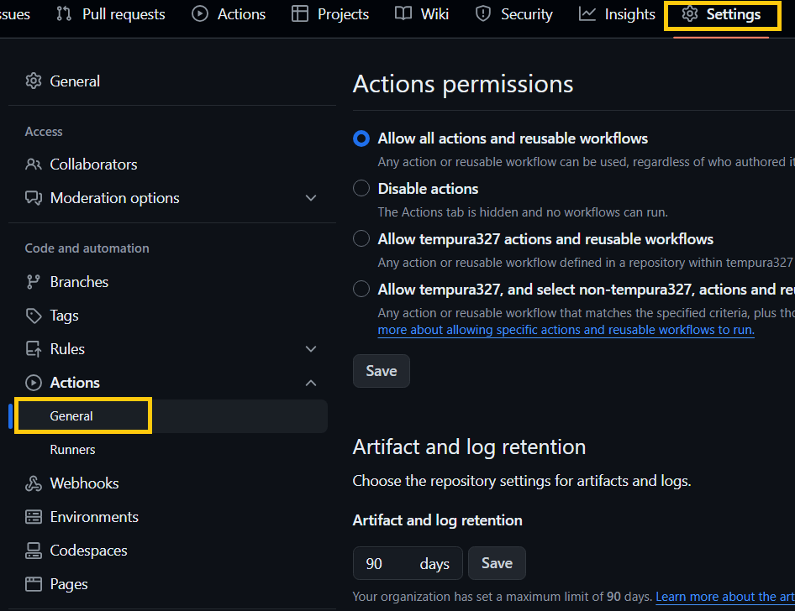Open the Wiki tab
The width and height of the screenshot is (795, 611).
tap(422, 14)
